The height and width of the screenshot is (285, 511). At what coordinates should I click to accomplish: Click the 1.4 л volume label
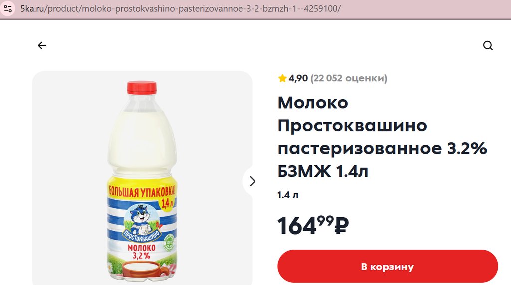(288, 195)
